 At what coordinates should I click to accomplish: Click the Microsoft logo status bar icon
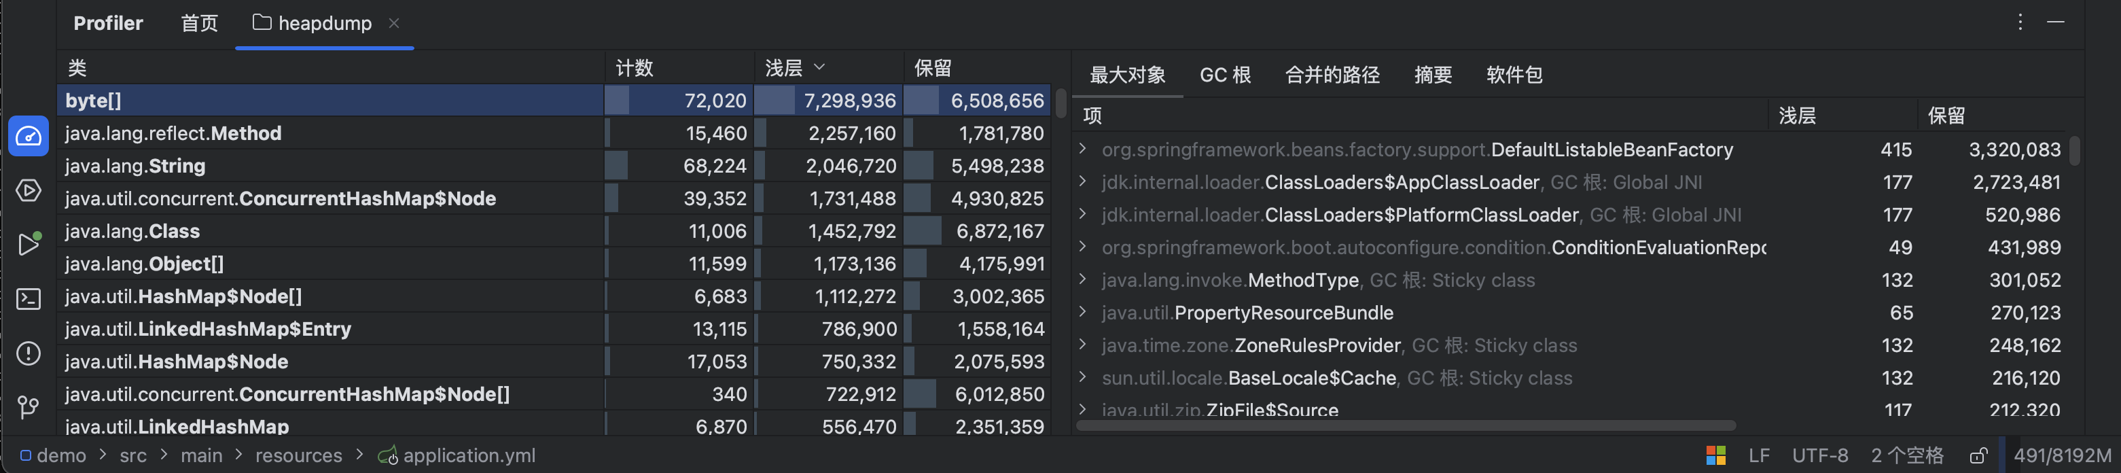(1716, 456)
